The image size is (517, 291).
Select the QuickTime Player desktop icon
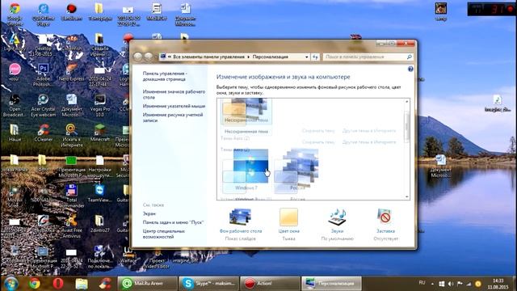43,14
